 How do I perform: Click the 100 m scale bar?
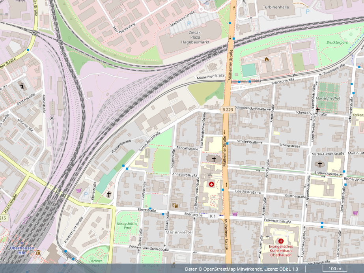pyautogui.click(x=332, y=269)
